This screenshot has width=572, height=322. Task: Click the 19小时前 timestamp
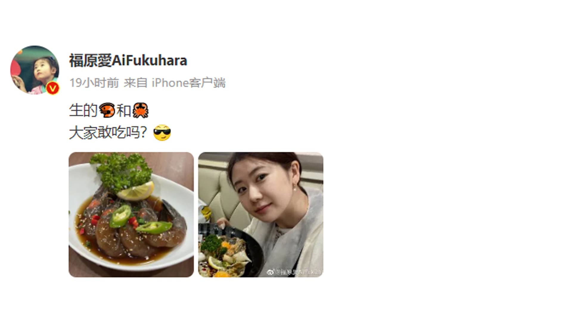(94, 83)
